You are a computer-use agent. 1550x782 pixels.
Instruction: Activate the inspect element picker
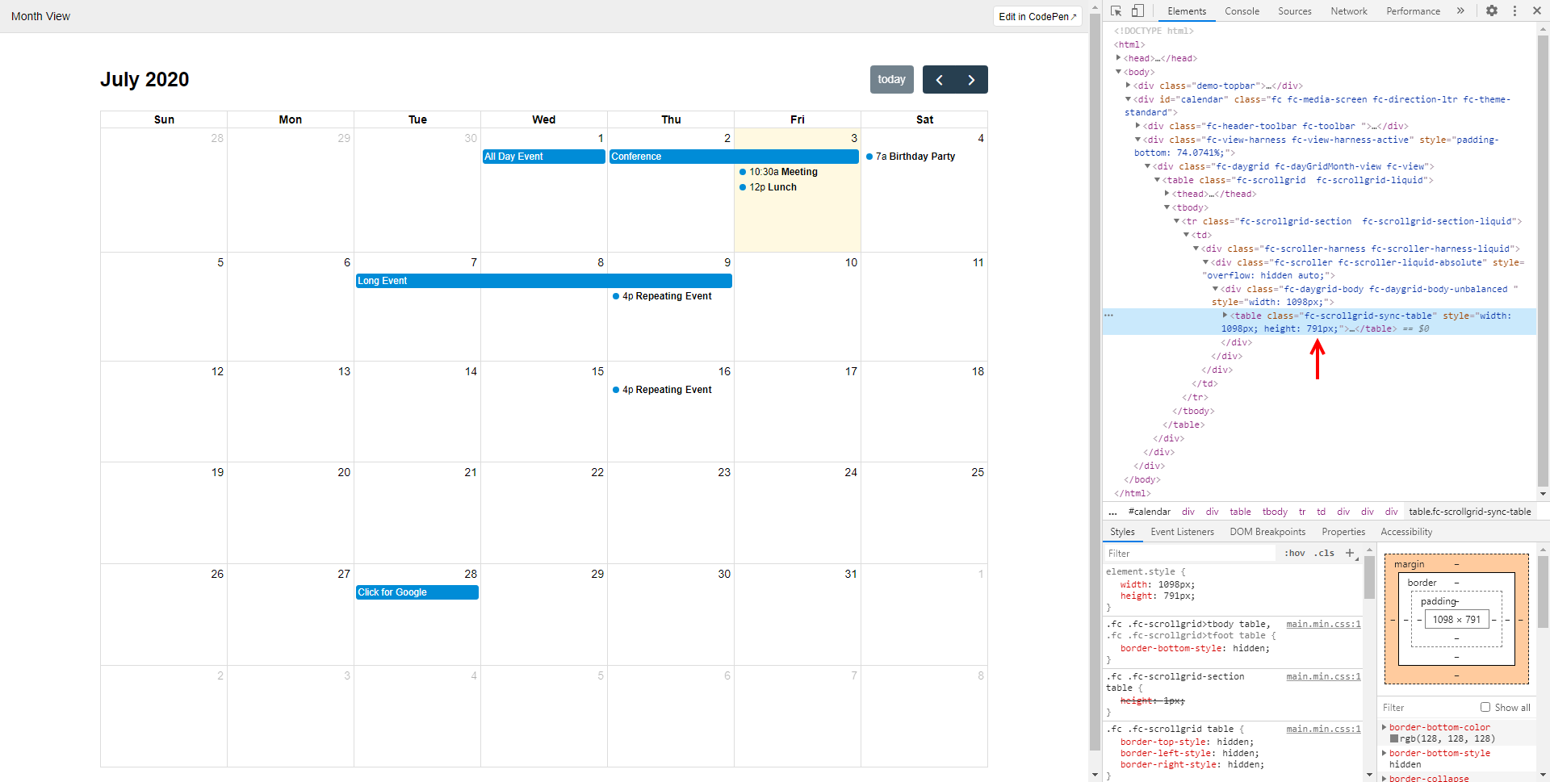click(1116, 11)
